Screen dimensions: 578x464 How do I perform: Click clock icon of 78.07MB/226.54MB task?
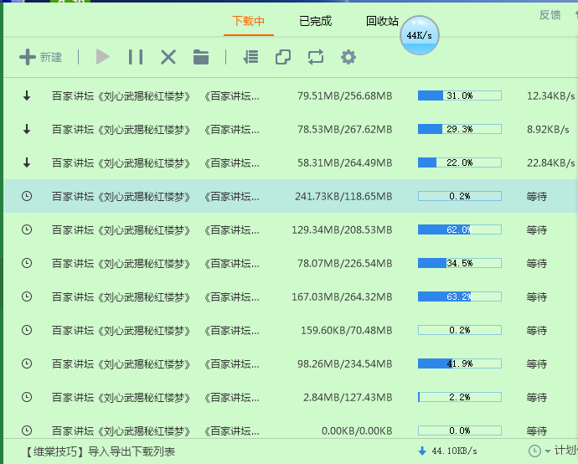pyautogui.click(x=27, y=263)
